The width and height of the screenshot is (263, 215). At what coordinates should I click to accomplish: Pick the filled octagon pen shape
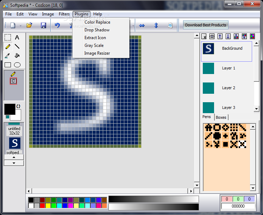pos(217,136)
